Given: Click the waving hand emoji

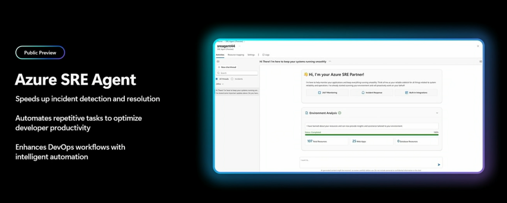Looking at the screenshot, I should 306,75.
